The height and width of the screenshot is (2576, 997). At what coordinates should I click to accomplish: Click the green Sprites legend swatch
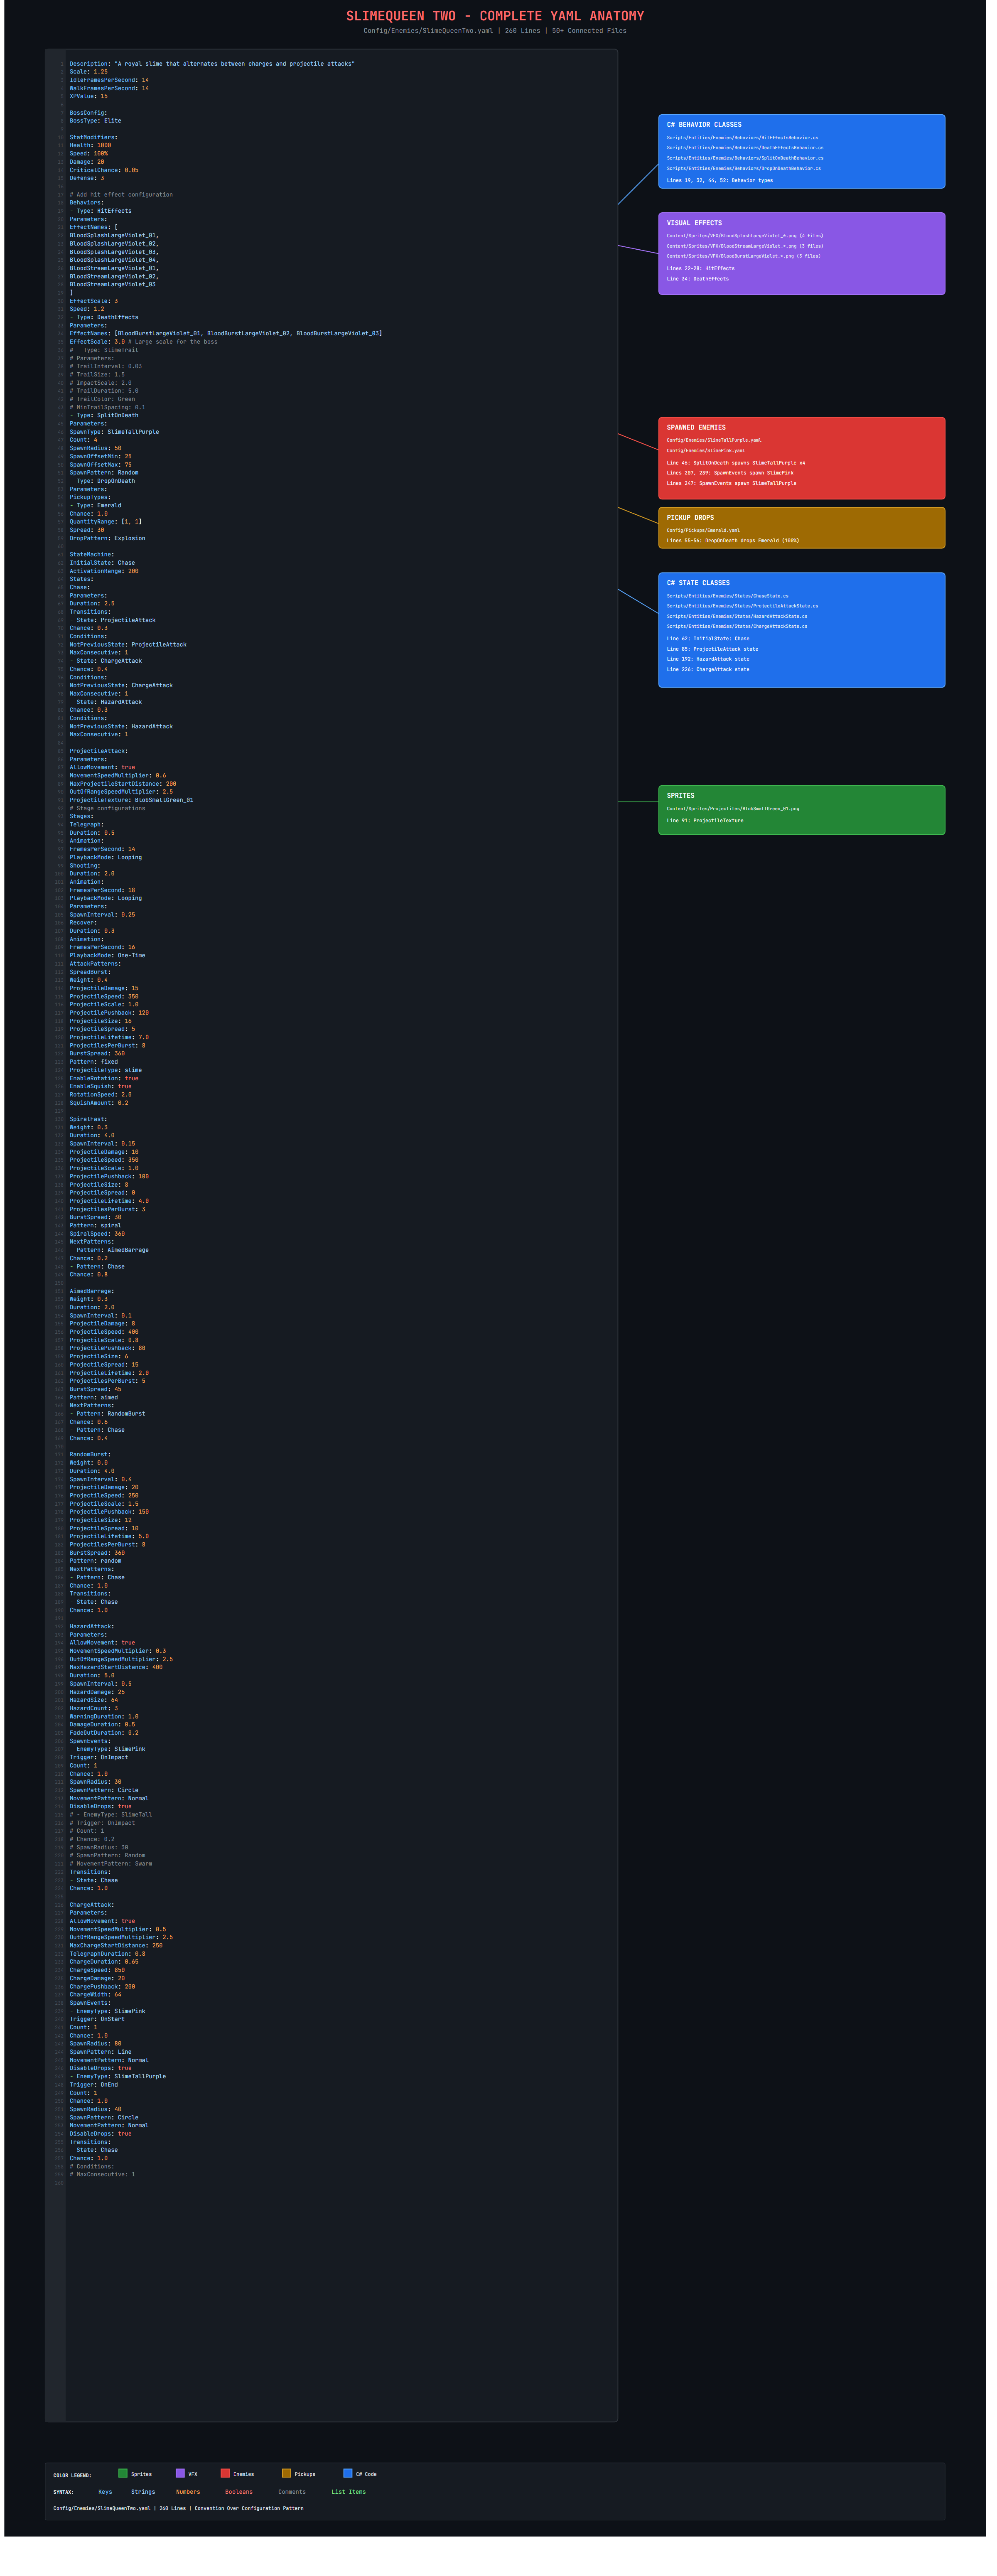[123, 2473]
